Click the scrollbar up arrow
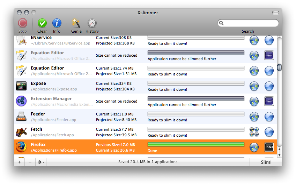The width and height of the screenshot is (296, 185). [x=279, y=149]
